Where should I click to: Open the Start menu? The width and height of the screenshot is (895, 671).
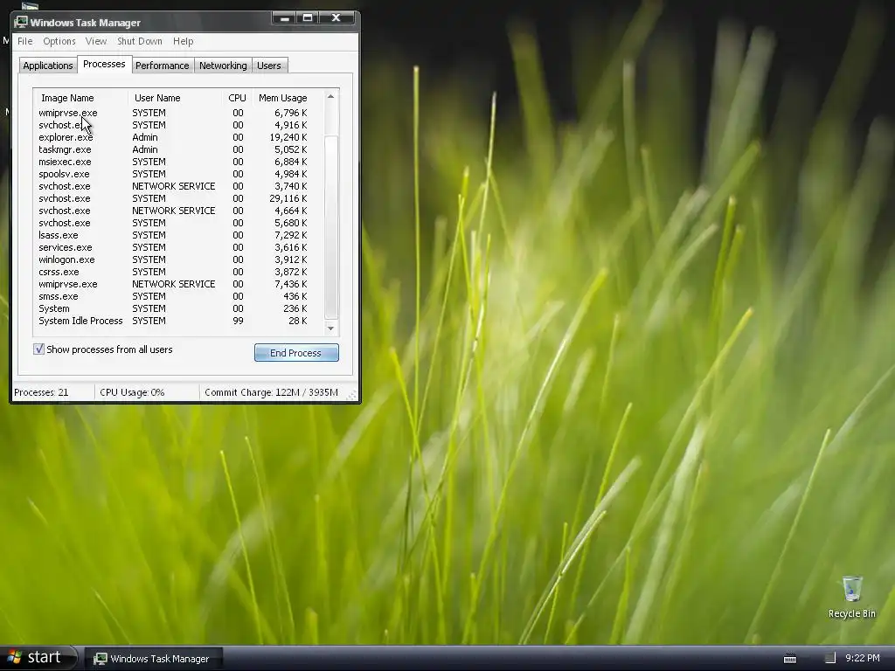tap(37, 657)
